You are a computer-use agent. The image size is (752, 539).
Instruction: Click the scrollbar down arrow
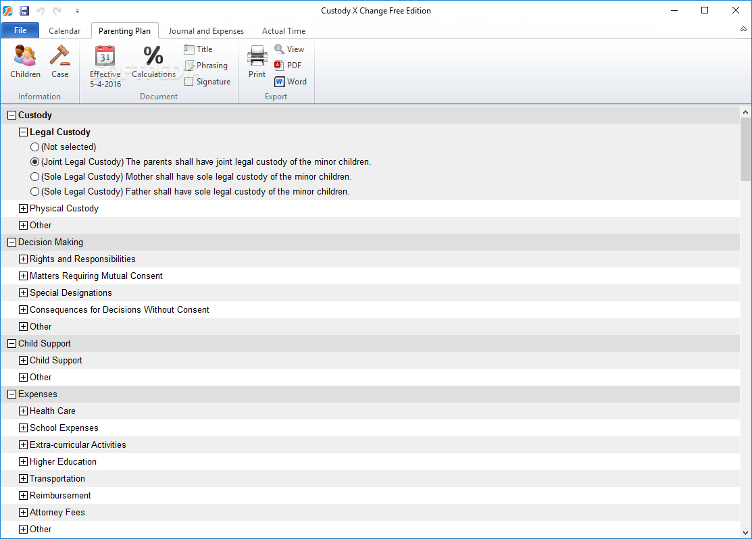click(x=745, y=532)
